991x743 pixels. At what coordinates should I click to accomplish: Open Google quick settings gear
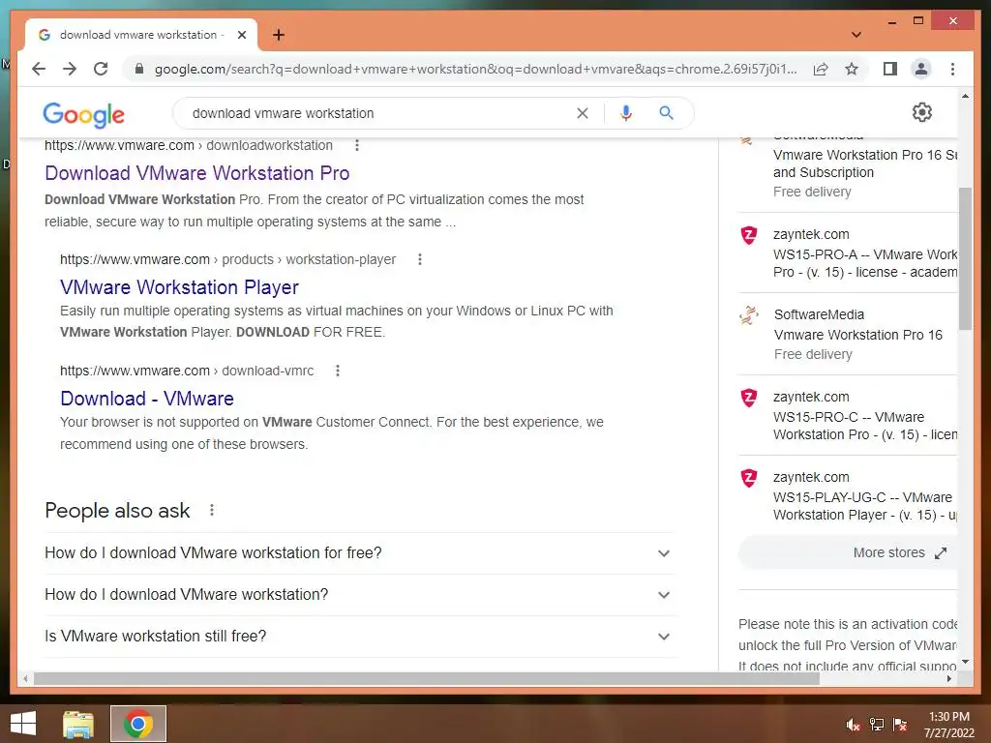[x=922, y=112]
